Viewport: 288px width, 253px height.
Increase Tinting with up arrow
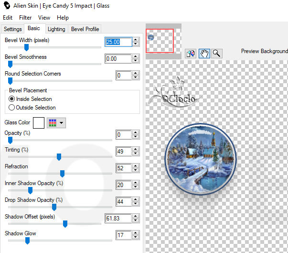(x=136, y=149)
